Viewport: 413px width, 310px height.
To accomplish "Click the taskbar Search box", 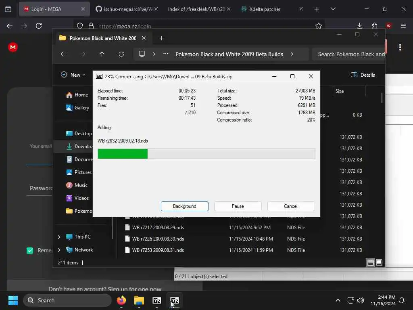I will click(x=67, y=300).
